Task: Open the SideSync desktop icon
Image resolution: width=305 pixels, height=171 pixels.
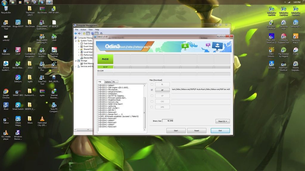Action: coord(18,78)
